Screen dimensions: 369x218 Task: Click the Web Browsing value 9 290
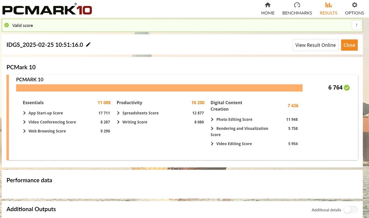105,131
